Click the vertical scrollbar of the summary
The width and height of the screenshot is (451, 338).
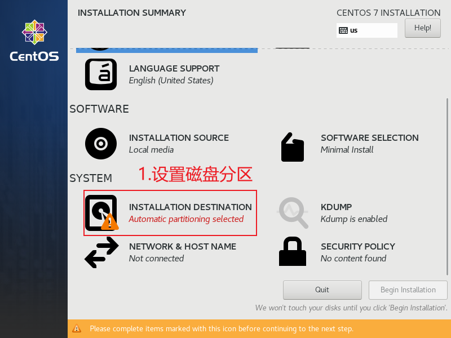[x=447, y=187]
